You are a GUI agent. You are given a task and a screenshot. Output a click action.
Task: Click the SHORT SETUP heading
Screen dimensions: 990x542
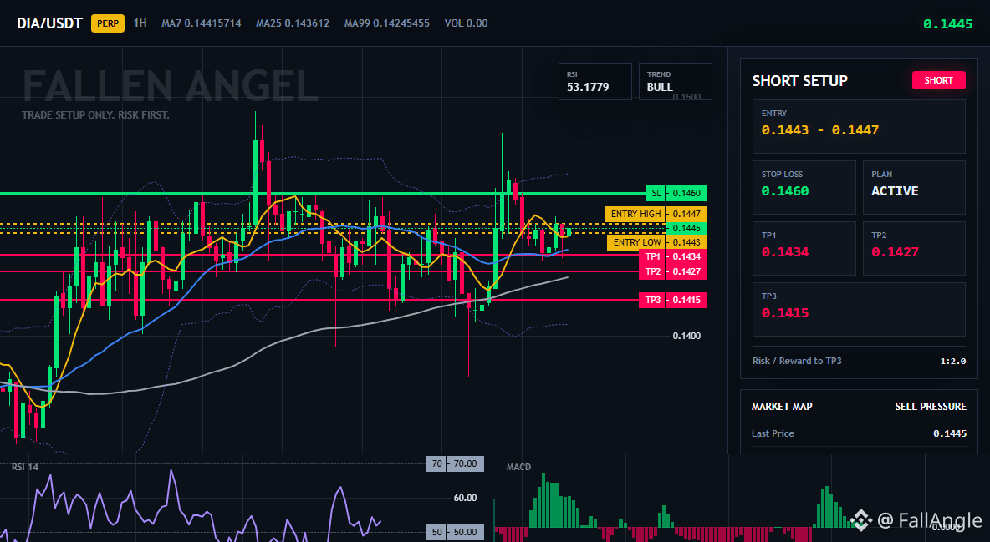click(x=800, y=81)
